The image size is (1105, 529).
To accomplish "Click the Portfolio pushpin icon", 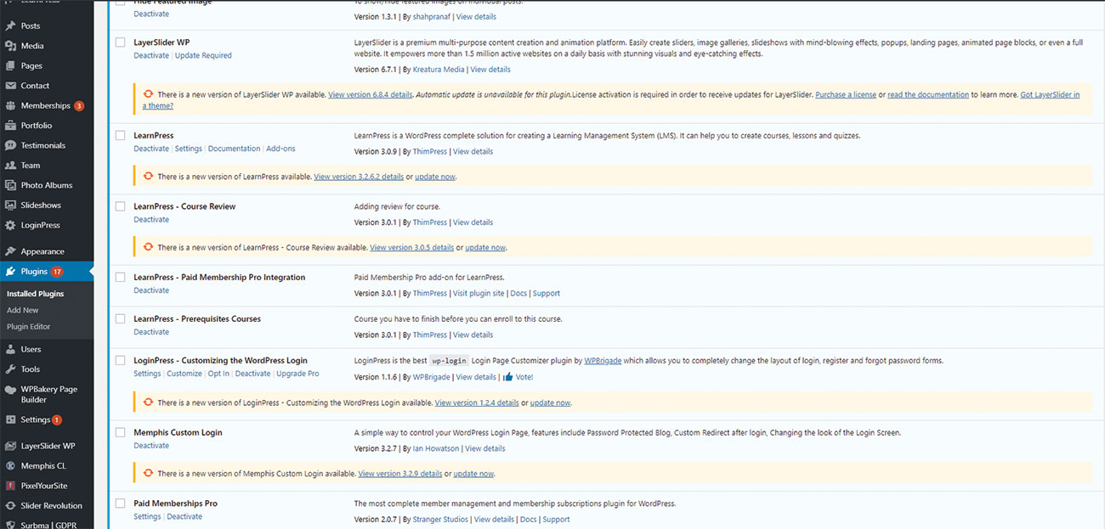I will point(10,126).
